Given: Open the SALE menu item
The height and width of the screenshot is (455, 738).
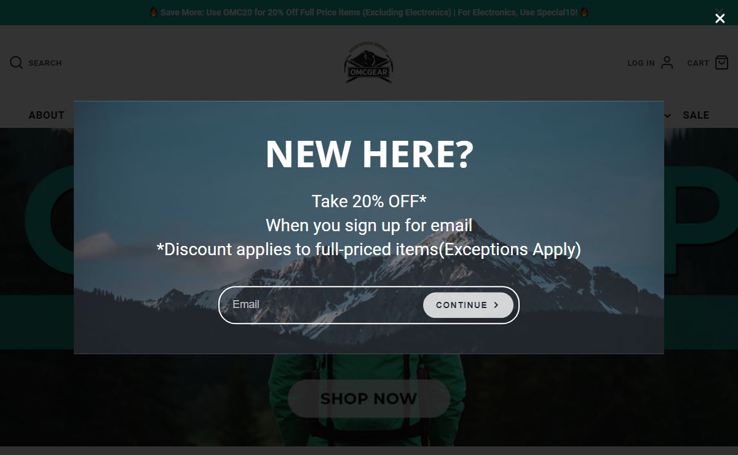Looking at the screenshot, I should pyautogui.click(x=696, y=115).
